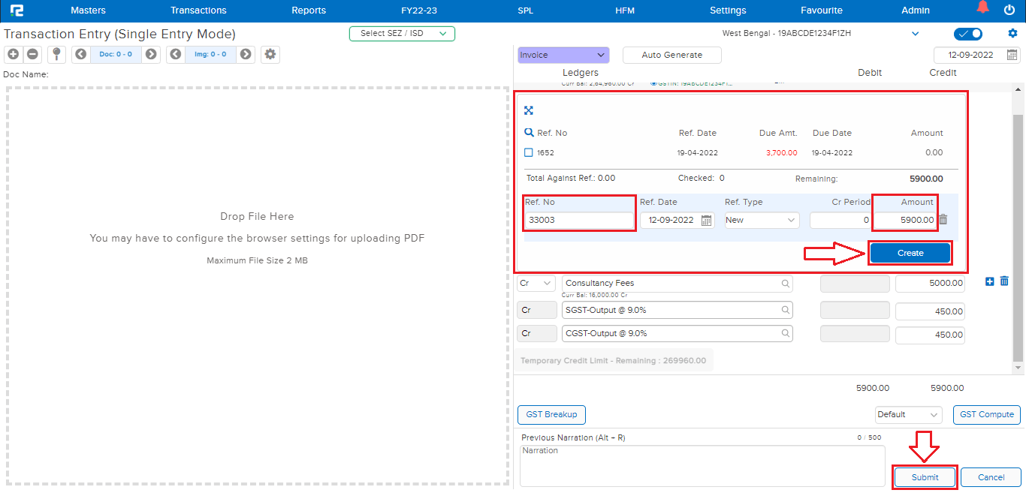Click the Ref. No input field
Viewport: 1026px width, 493px height.
coord(579,220)
